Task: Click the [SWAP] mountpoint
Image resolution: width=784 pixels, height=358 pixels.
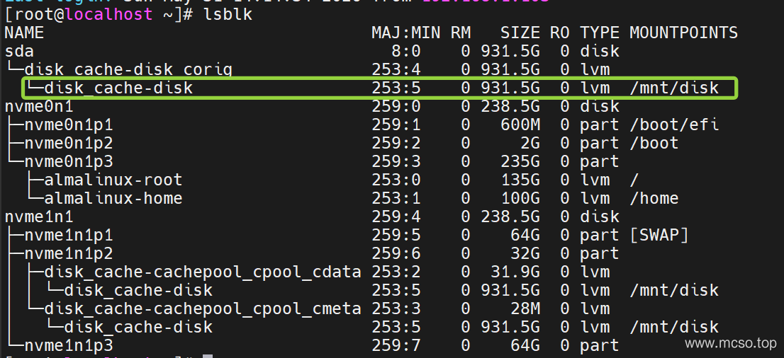Action: (x=659, y=235)
